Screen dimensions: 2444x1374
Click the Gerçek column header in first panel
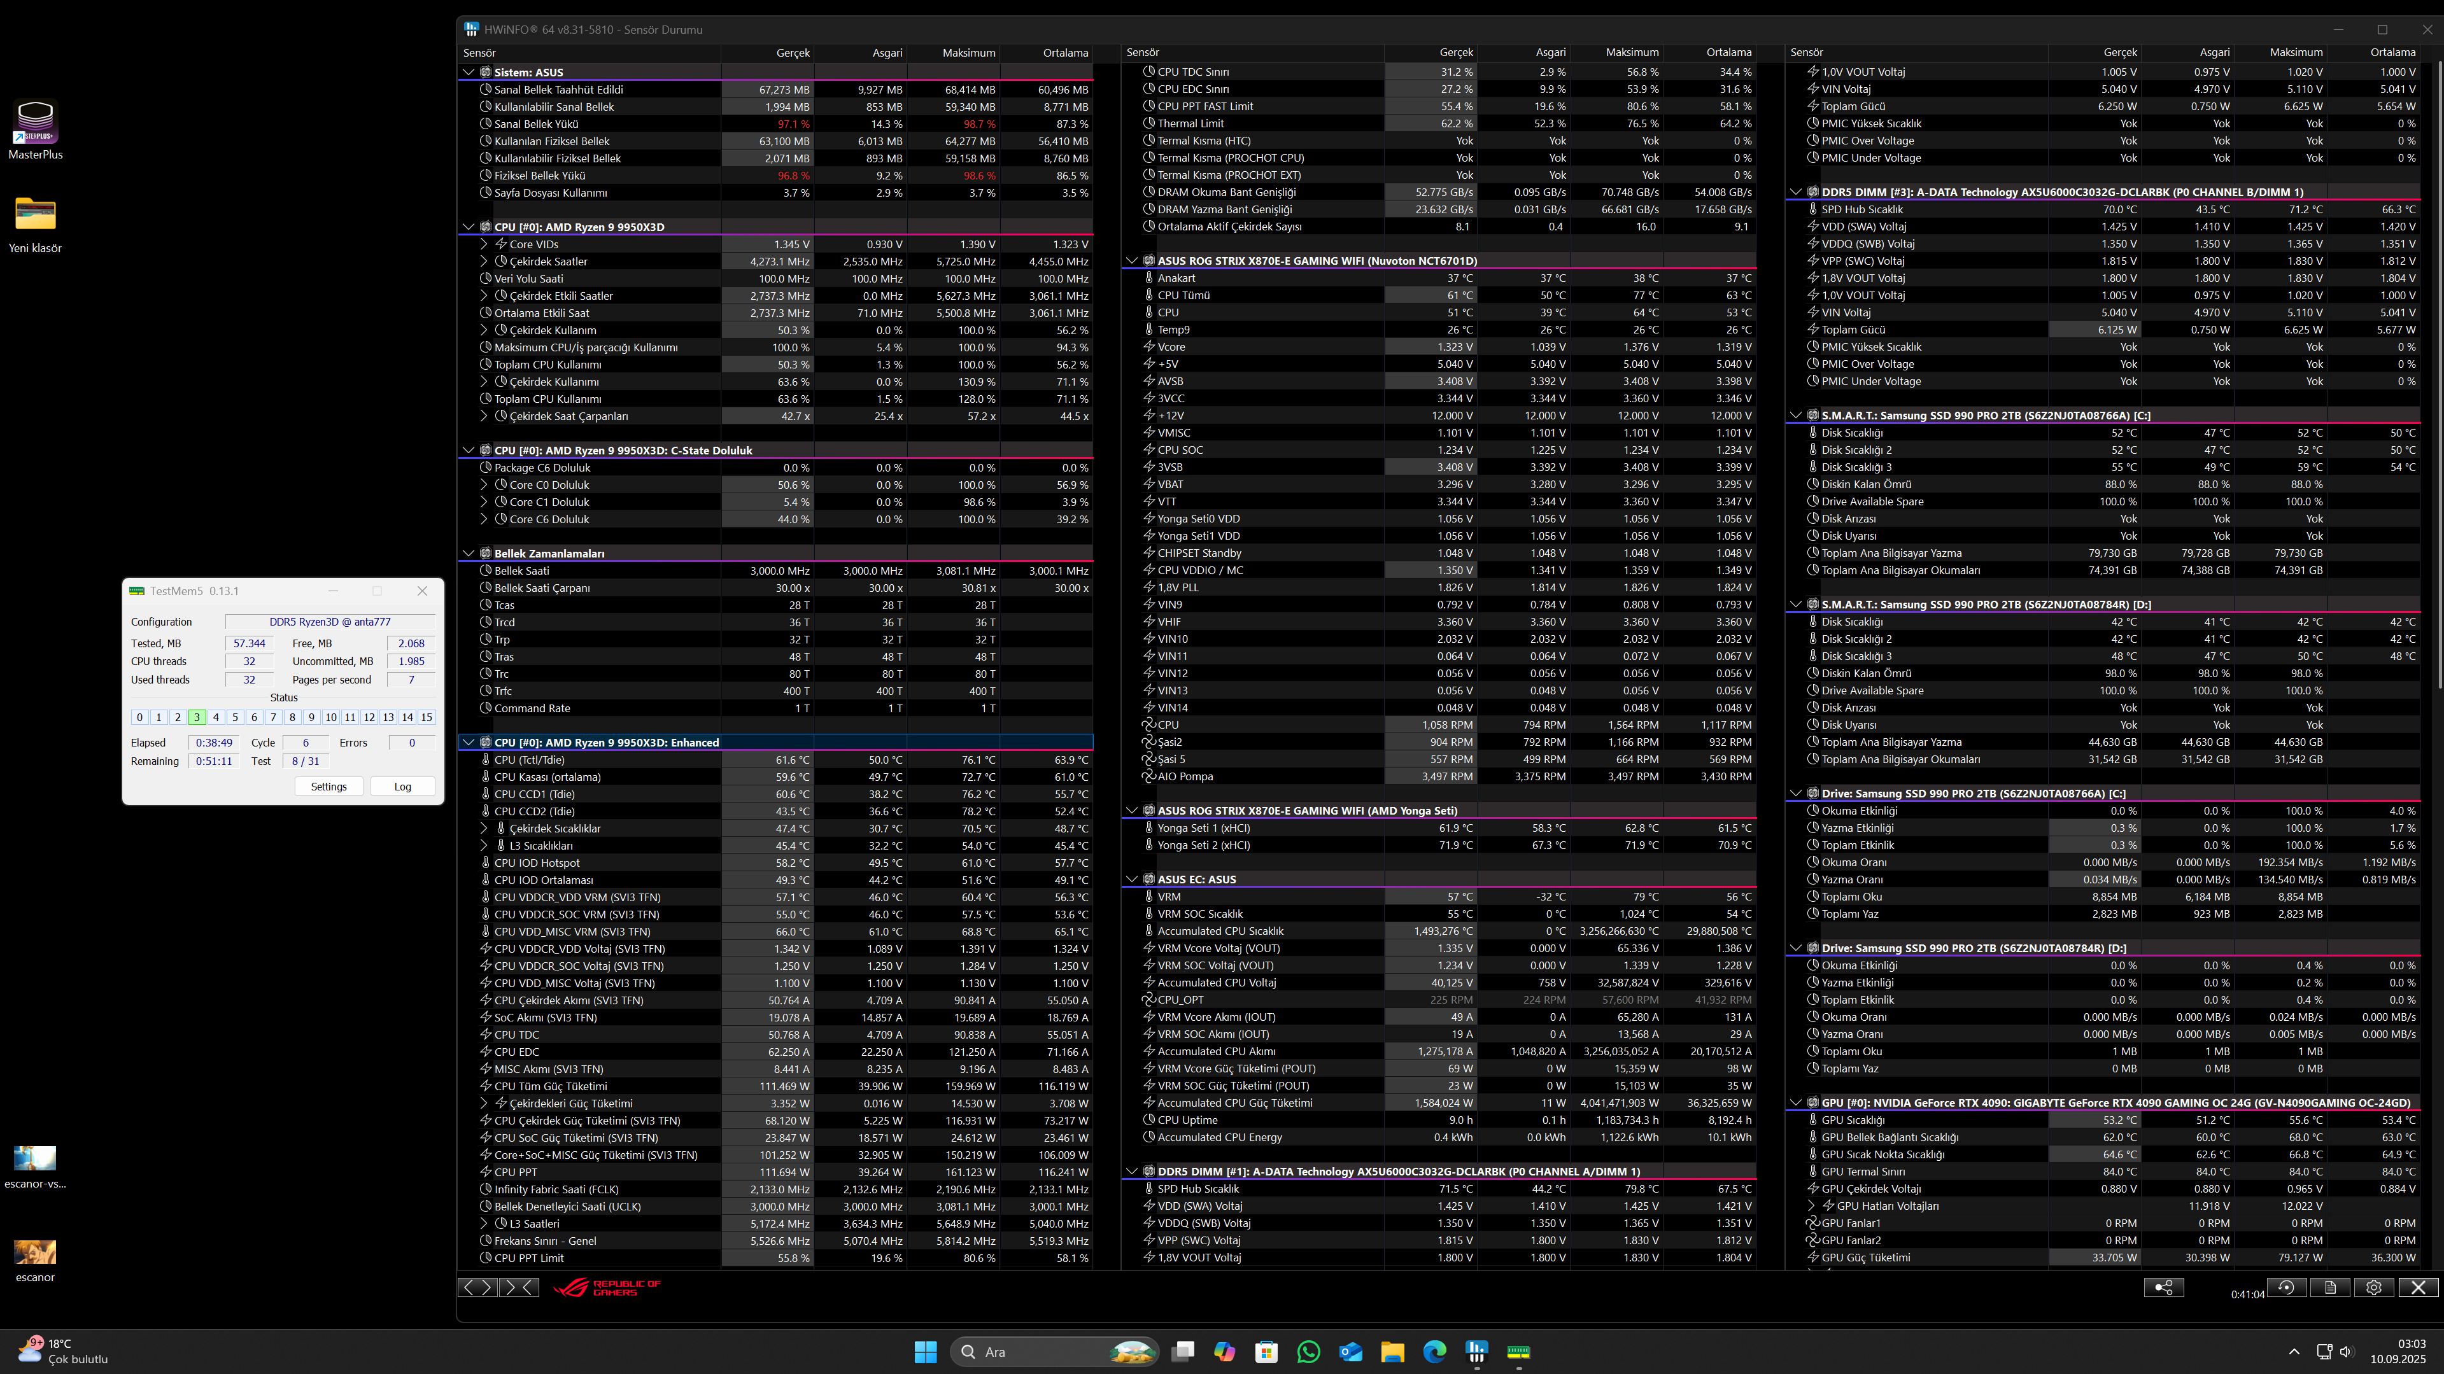point(768,53)
